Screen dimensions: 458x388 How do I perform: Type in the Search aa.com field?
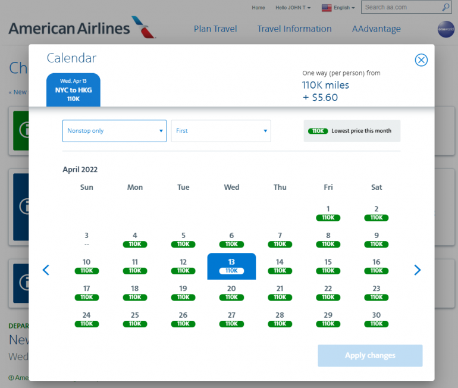click(x=401, y=8)
